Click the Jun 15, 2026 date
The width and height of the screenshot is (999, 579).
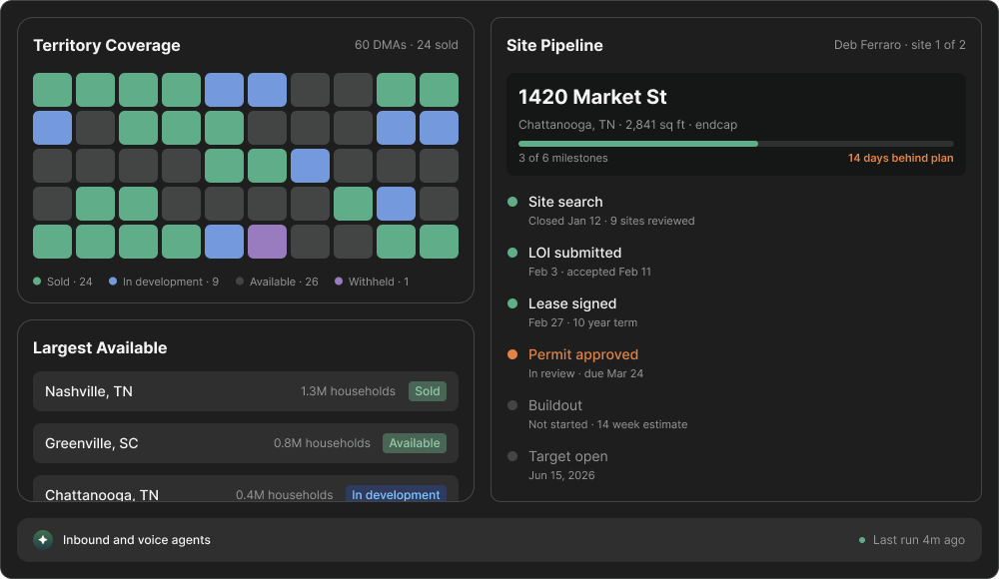pyautogui.click(x=561, y=476)
